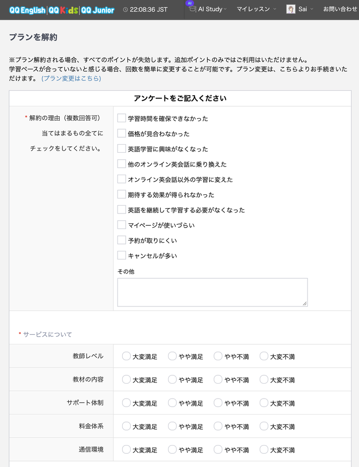Screen dimensions: 359x467
Task: Select やや満足 for 料金体系
Action: pyautogui.click(x=172, y=426)
